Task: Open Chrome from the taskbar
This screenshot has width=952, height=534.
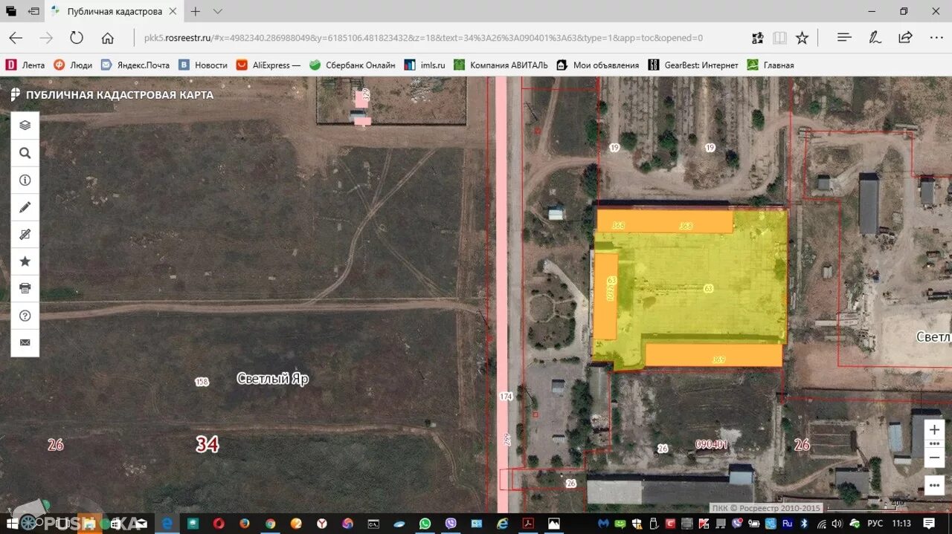Action: (x=270, y=523)
